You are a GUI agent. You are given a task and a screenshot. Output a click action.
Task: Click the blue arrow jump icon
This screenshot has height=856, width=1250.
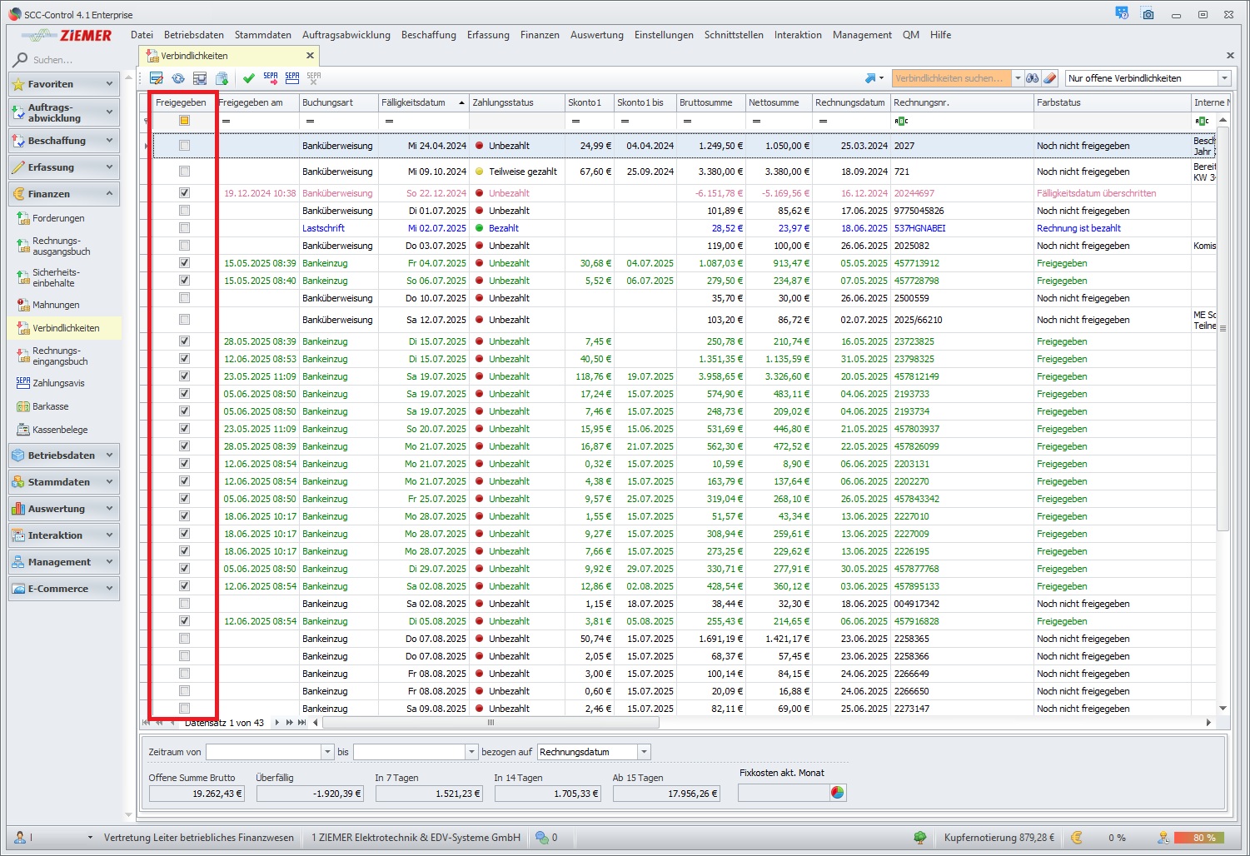click(x=870, y=78)
